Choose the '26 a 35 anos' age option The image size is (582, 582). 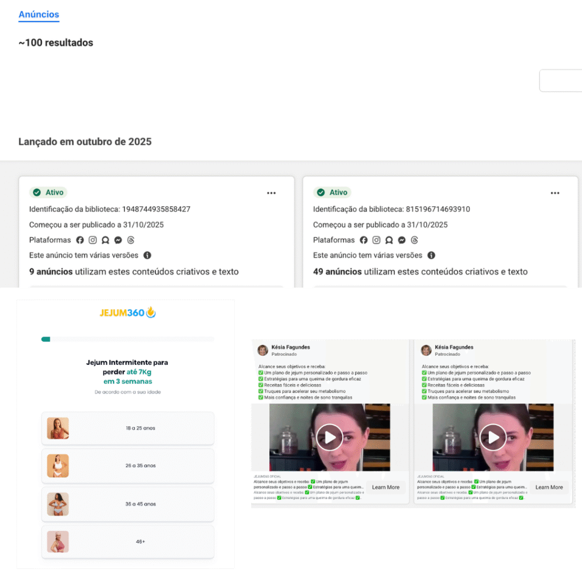pos(128,466)
